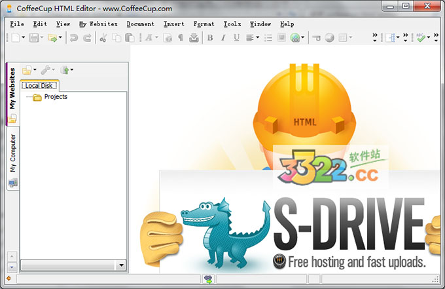Click the Save floppy disk icon
Image resolution: width=445 pixels, height=289 pixels.
(x=33, y=38)
